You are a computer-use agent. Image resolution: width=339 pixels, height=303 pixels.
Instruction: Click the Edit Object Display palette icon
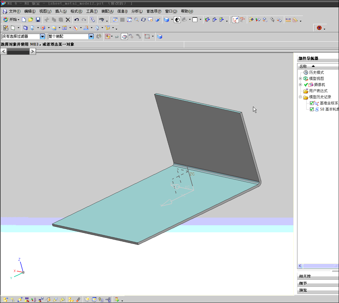pyautogui.click(x=251, y=20)
